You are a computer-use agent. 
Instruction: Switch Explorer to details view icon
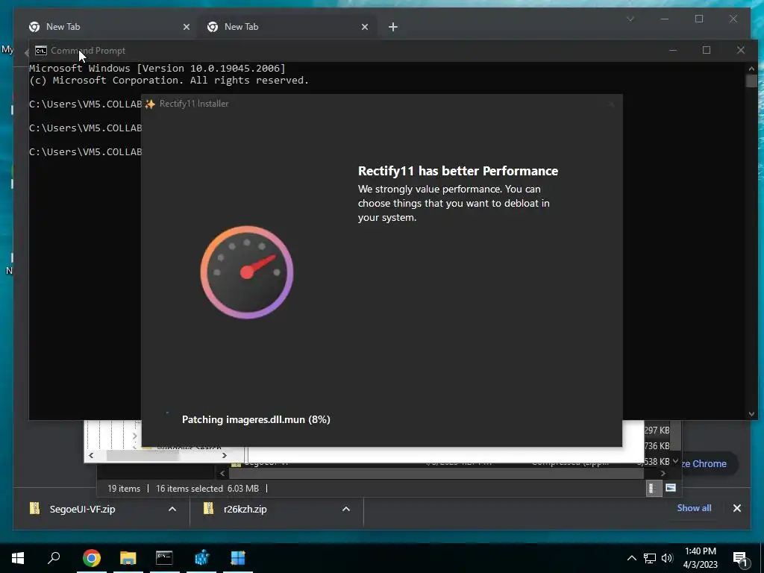coord(652,488)
